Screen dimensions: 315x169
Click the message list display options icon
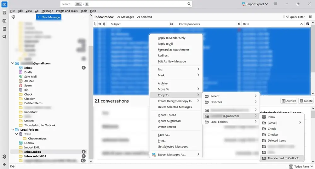coord(310,17)
